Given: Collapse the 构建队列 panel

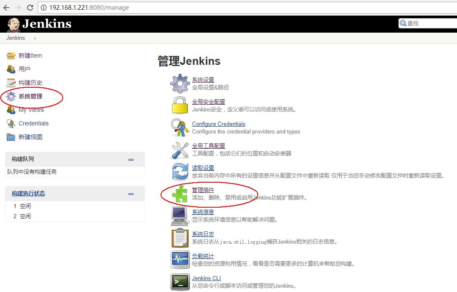Looking at the screenshot, I should [131, 159].
